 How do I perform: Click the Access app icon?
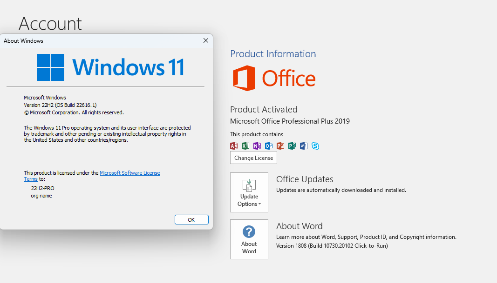tap(234, 146)
